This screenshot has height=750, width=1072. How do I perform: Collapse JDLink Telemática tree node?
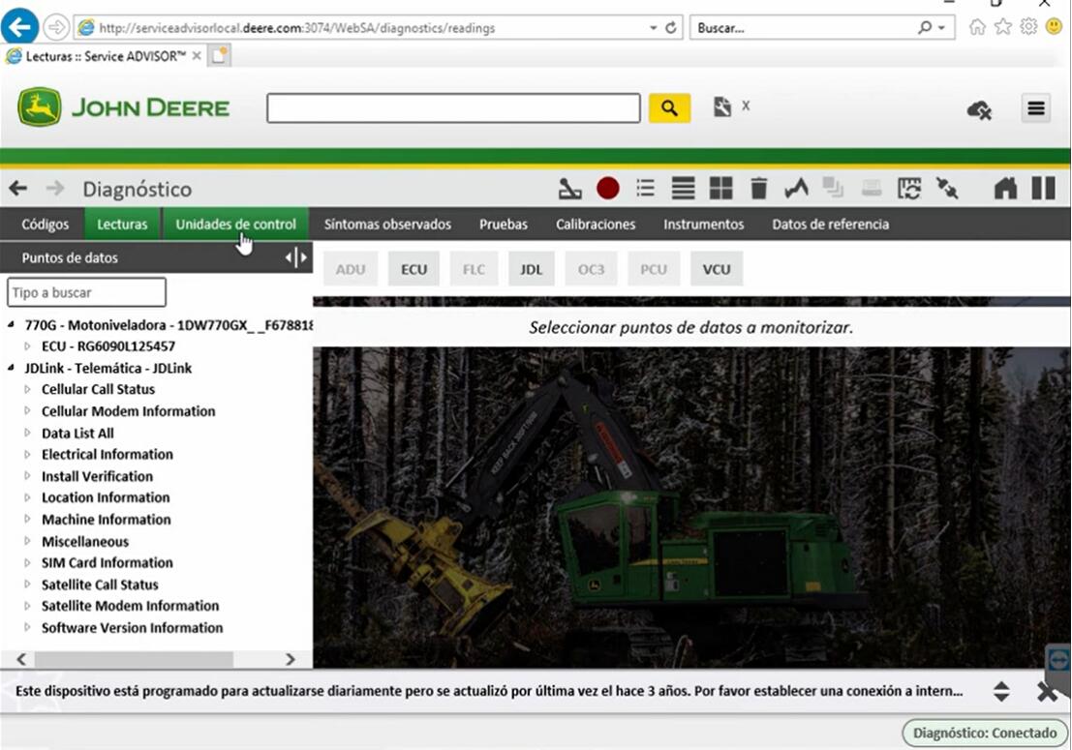pos(11,368)
